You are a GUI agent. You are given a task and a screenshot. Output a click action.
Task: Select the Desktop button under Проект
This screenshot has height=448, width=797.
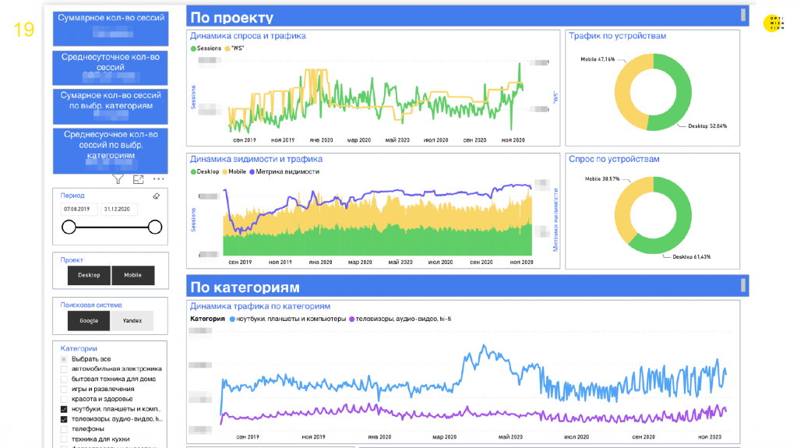click(x=89, y=275)
